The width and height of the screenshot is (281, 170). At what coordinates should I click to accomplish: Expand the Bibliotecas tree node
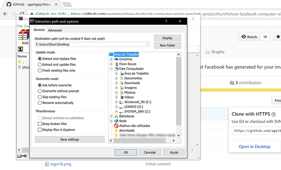pyautogui.click(x=111, y=116)
